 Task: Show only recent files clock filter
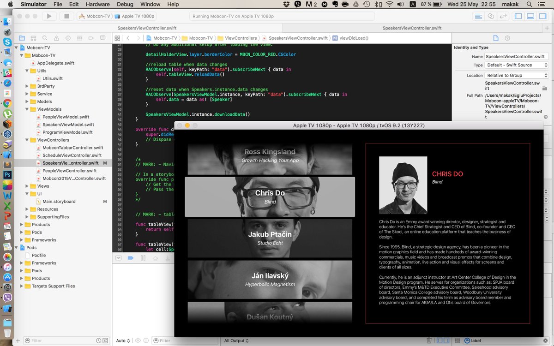pos(99,340)
